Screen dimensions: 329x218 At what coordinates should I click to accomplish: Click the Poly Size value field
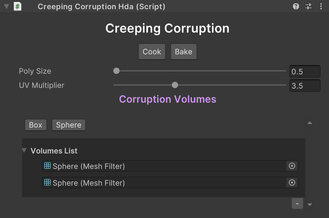[305, 71]
